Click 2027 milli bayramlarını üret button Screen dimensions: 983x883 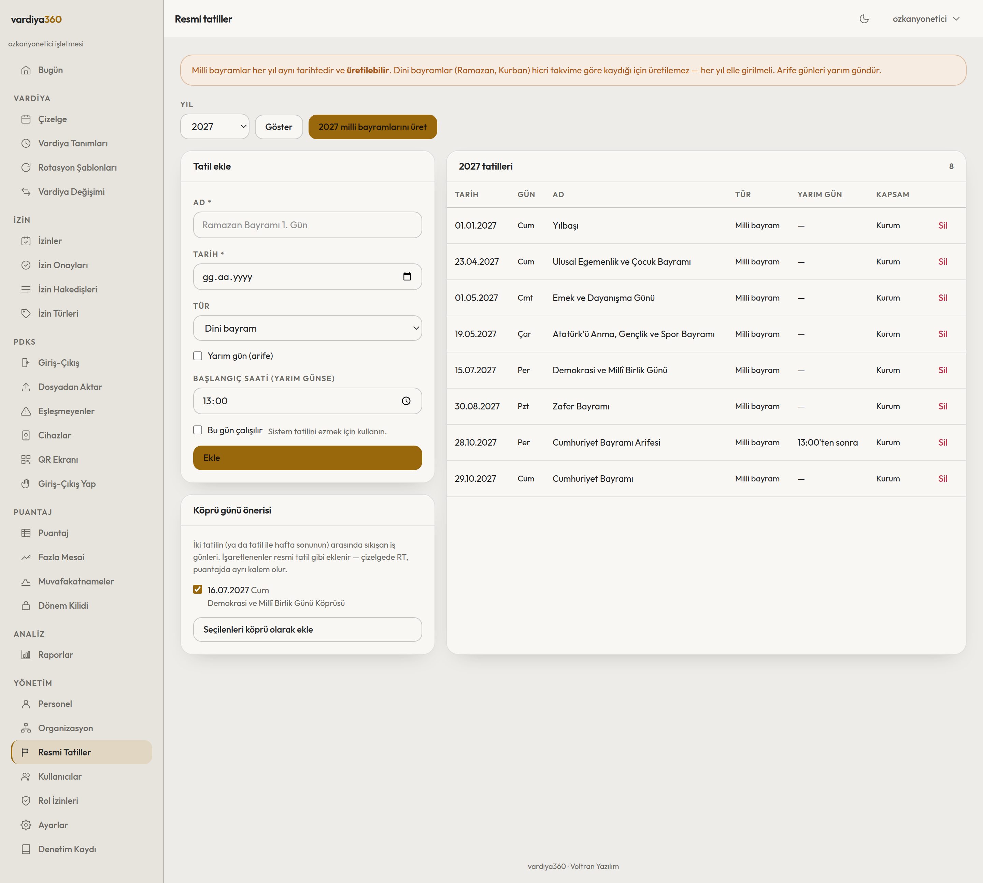pos(372,127)
